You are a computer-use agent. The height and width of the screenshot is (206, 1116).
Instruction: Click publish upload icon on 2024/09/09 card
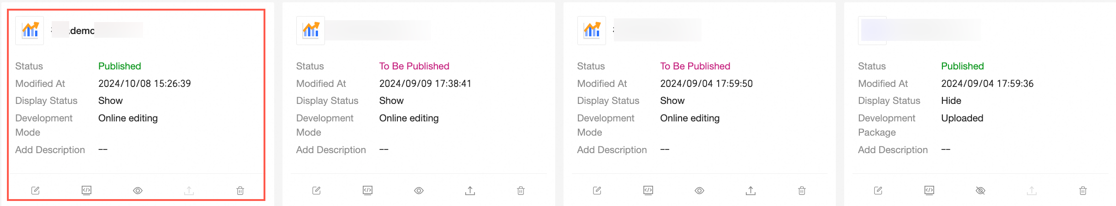470,190
